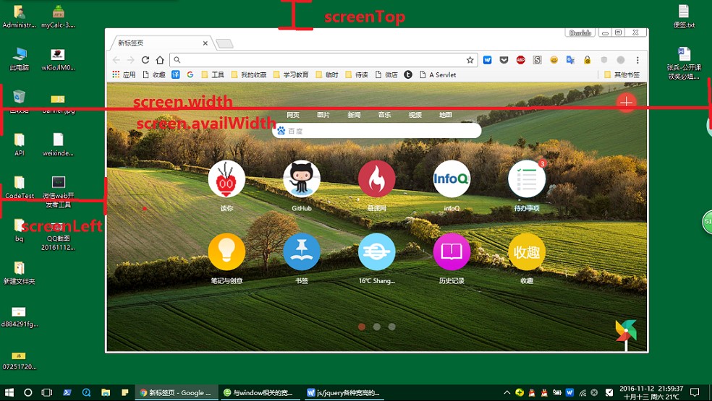Select the 便签.txt desktop file

click(684, 17)
